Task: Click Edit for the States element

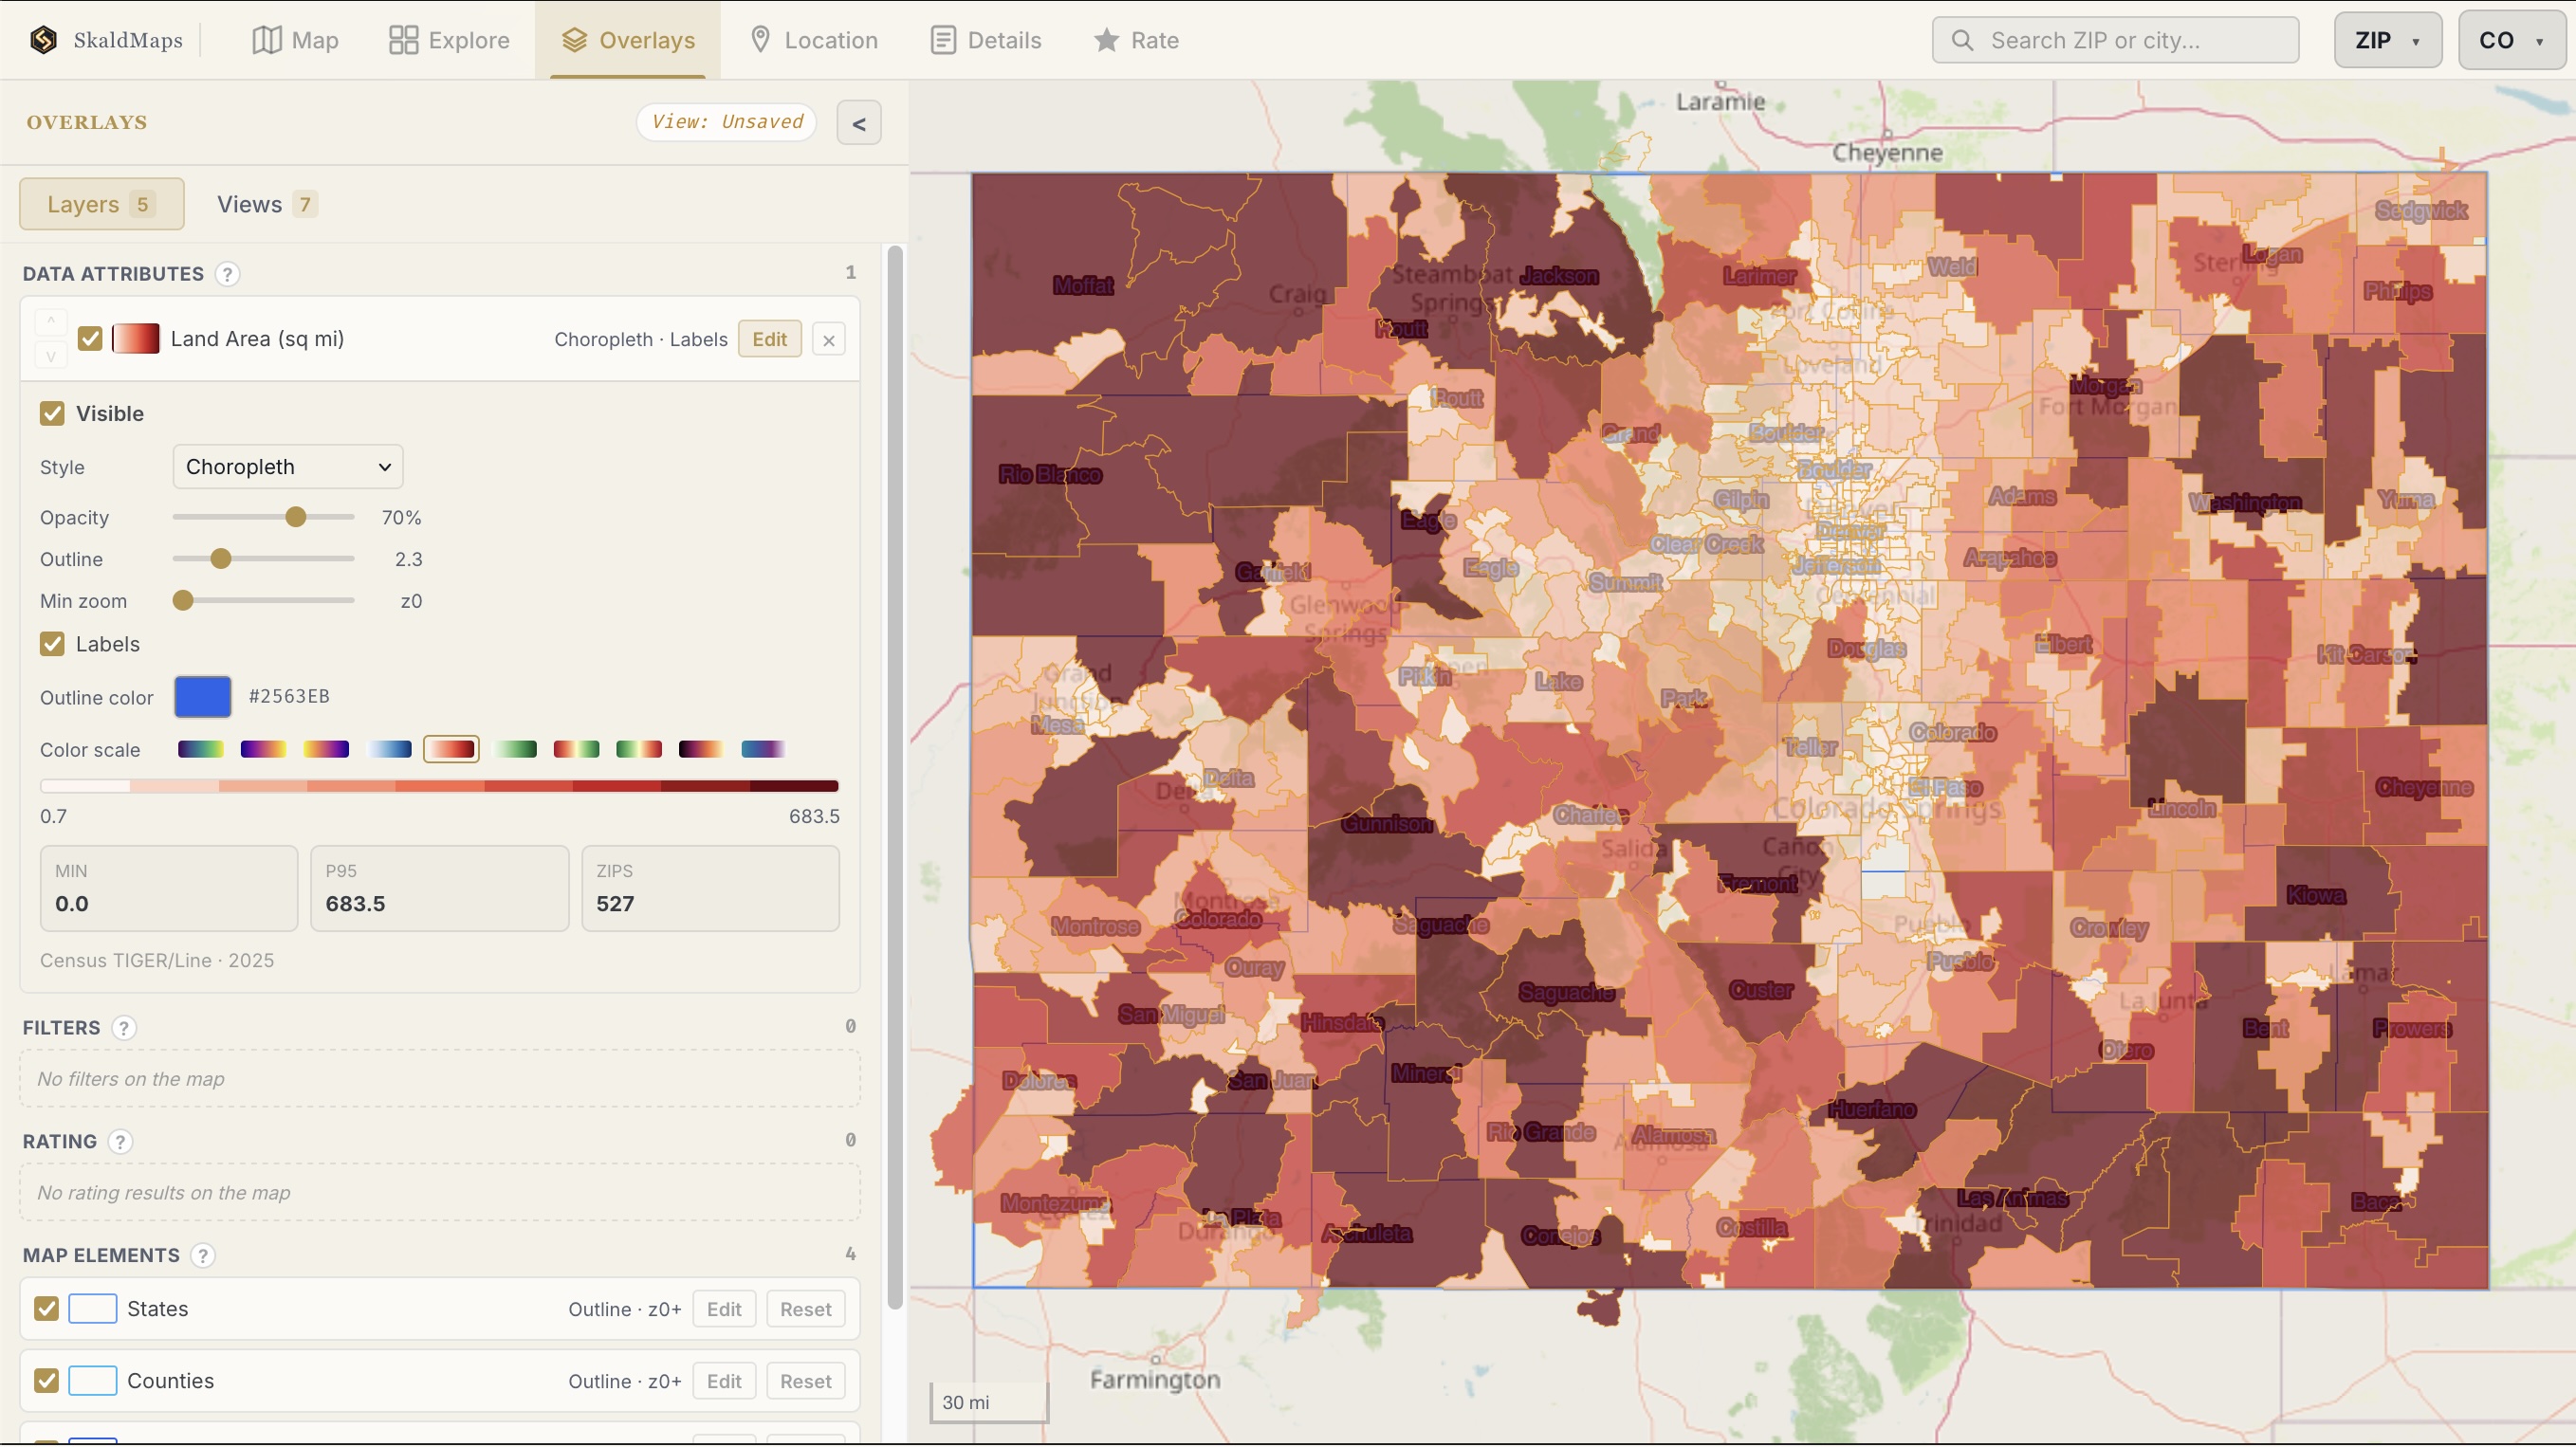Action: tap(724, 1309)
